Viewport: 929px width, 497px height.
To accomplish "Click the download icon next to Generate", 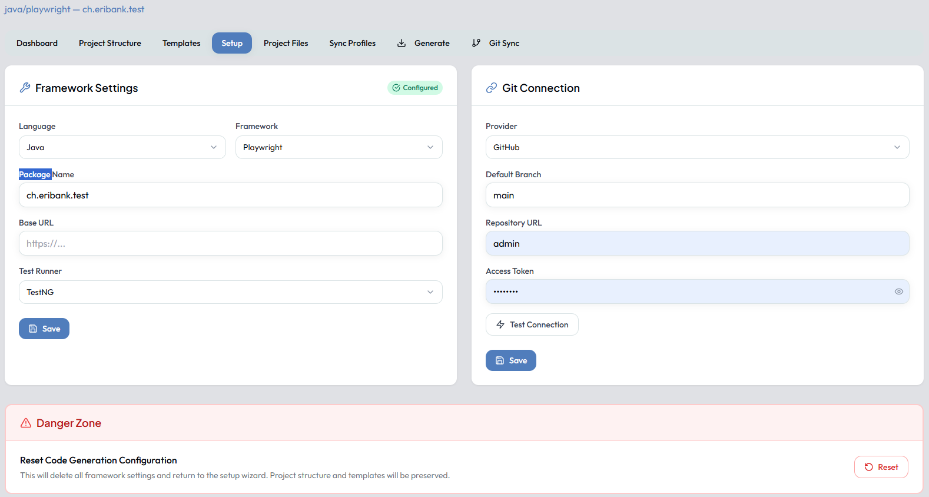I will click(402, 43).
